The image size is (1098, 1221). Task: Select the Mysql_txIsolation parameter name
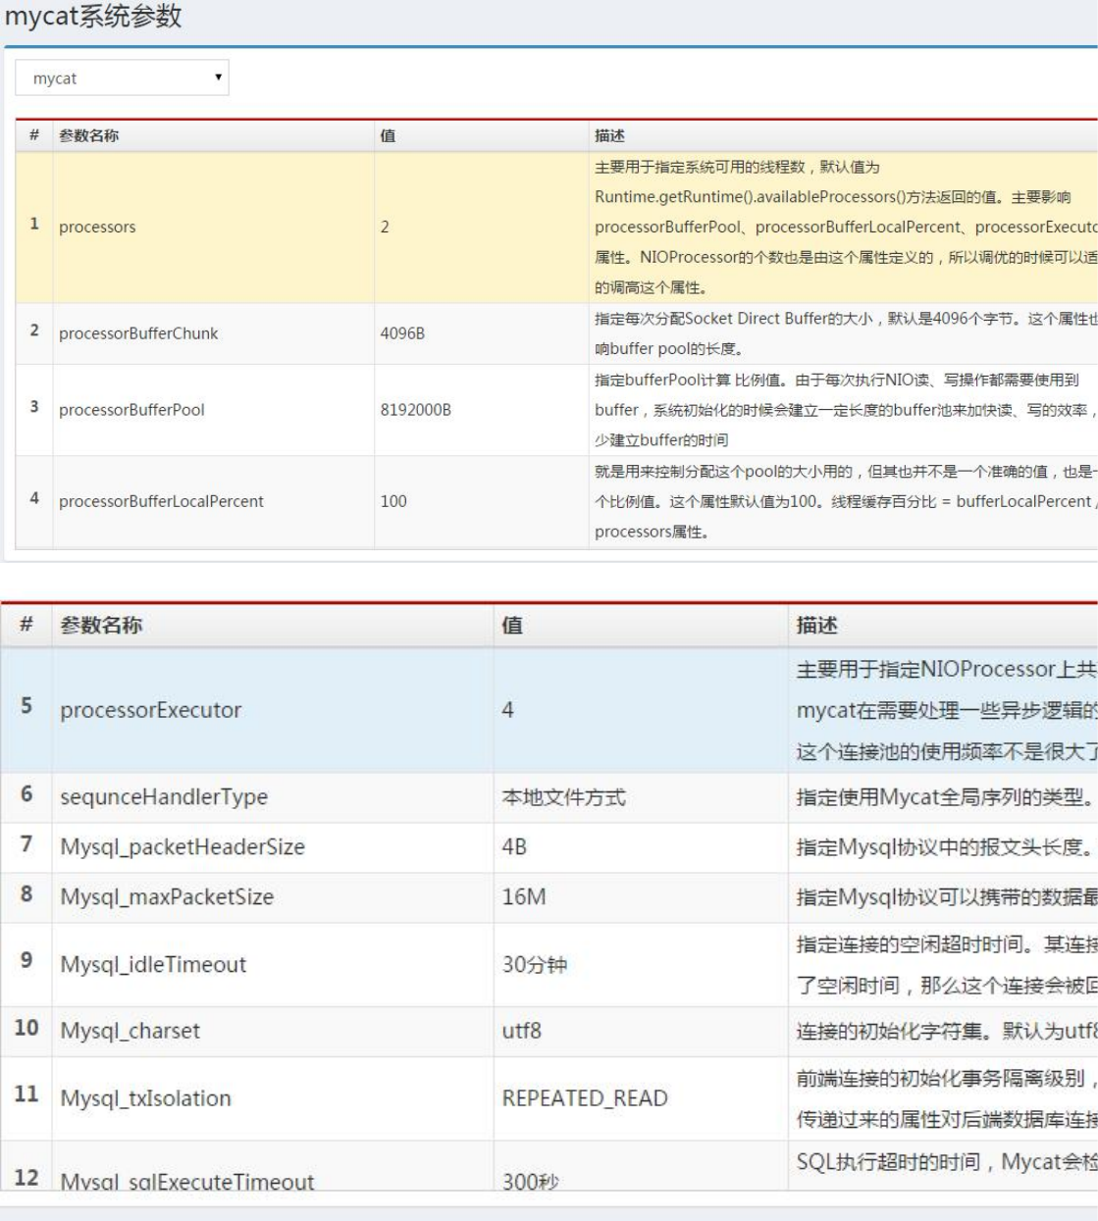click(x=145, y=1098)
